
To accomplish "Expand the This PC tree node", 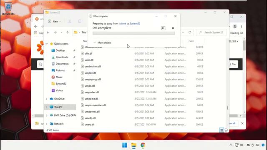I will 47,107.
